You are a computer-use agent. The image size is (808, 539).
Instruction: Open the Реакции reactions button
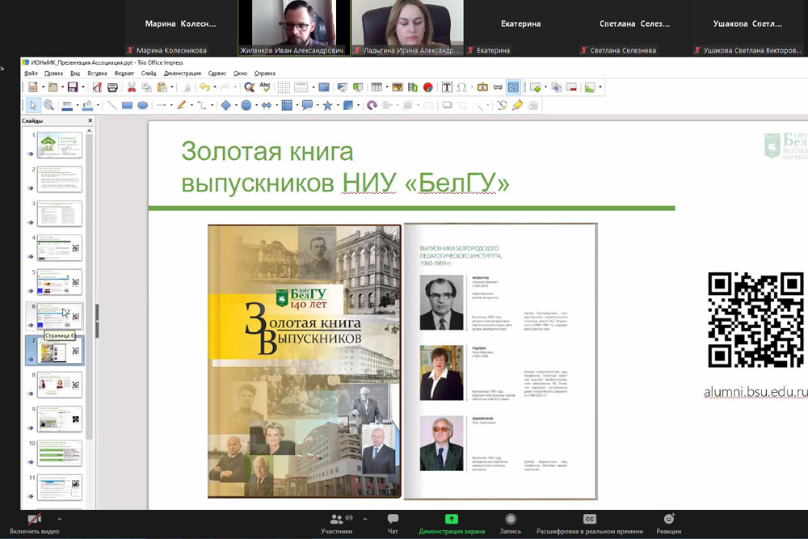(x=668, y=524)
